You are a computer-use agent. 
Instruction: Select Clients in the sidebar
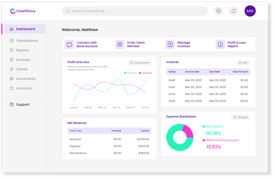pos(22,69)
